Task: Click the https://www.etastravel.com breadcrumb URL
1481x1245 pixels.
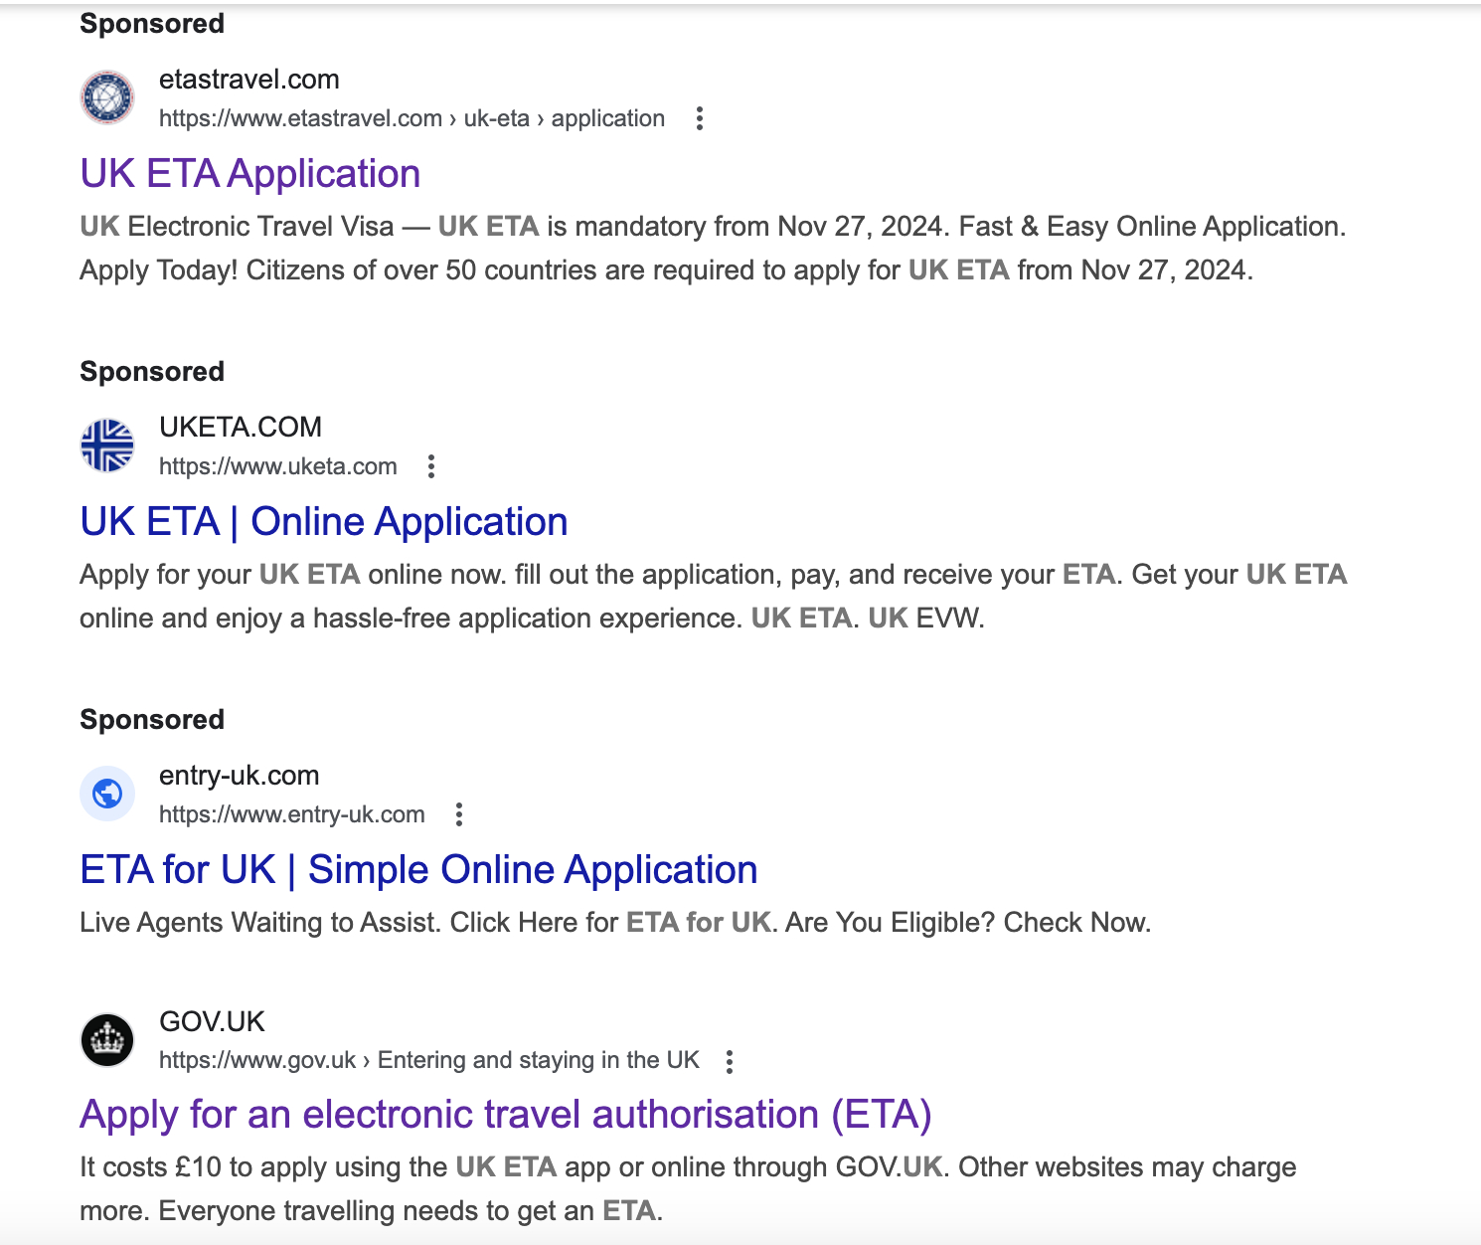Action: 411,118
